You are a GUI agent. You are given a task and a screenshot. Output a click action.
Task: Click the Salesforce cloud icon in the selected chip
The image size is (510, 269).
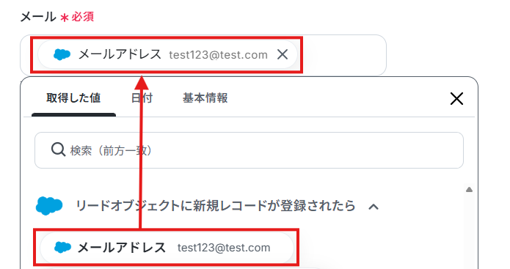[62, 54]
